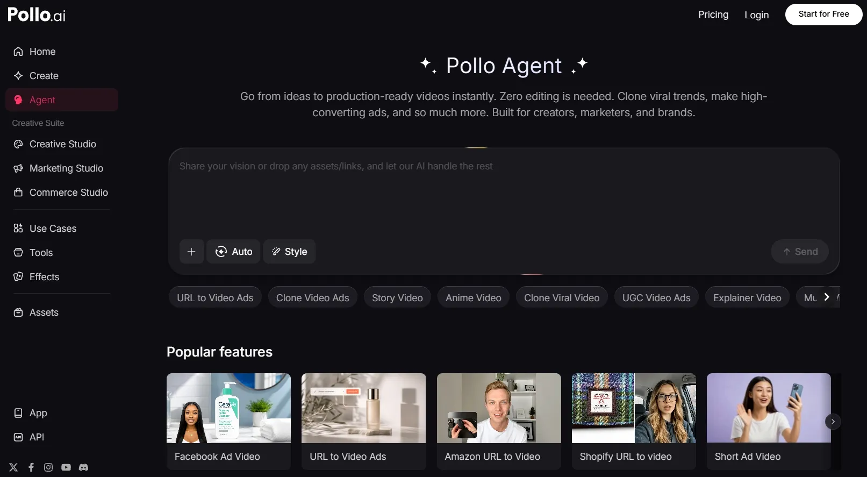Click the Tools text in sidebar

41,253
